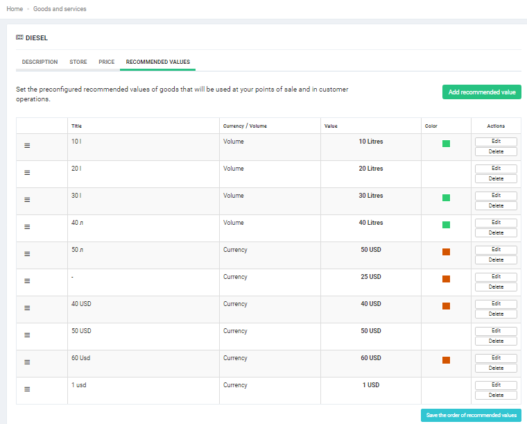Click the drag handle for the 30 l row
This screenshot has width=527, height=424.
coord(27,200)
